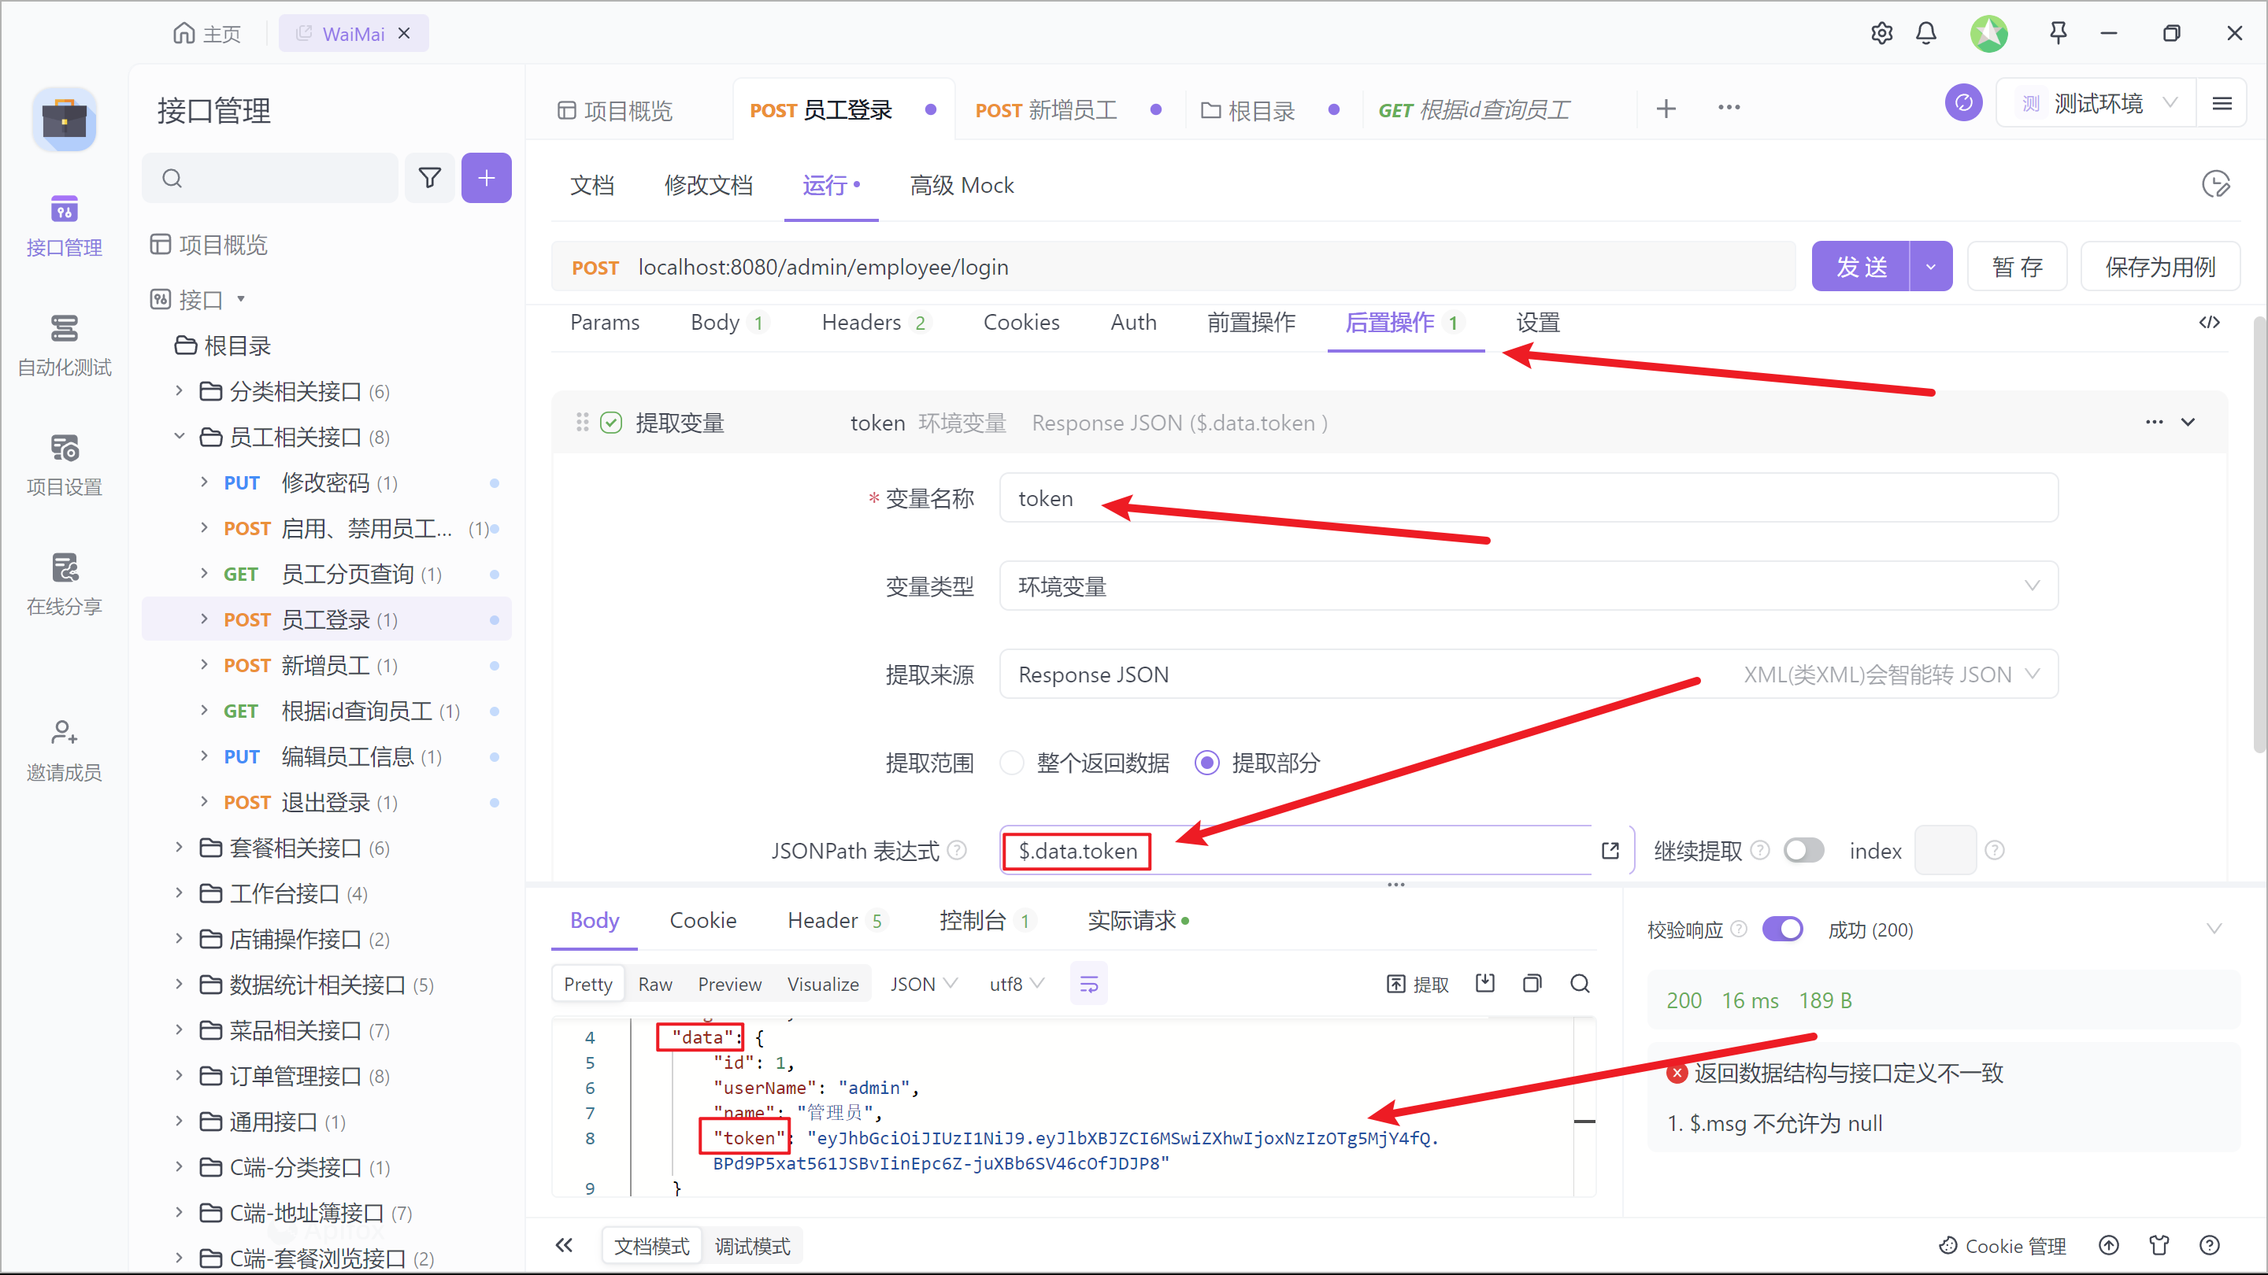Open more options for 提取变量 step
The image size is (2268, 1275).
(x=2154, y=423)
